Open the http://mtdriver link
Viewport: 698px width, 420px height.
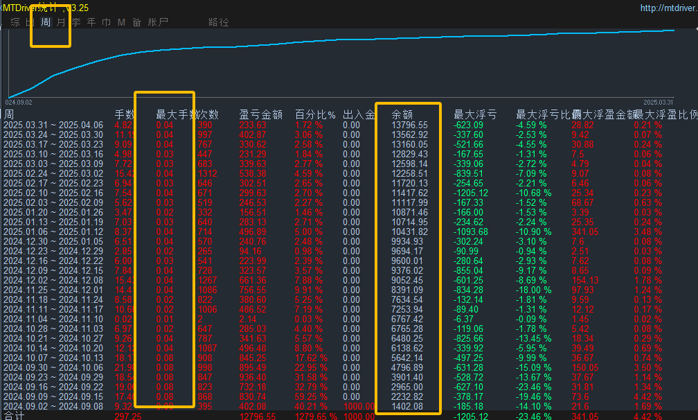pyautogui.click(x=669, y=8)
